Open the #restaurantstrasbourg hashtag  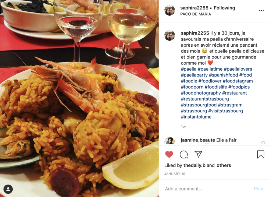click(205, 99)
